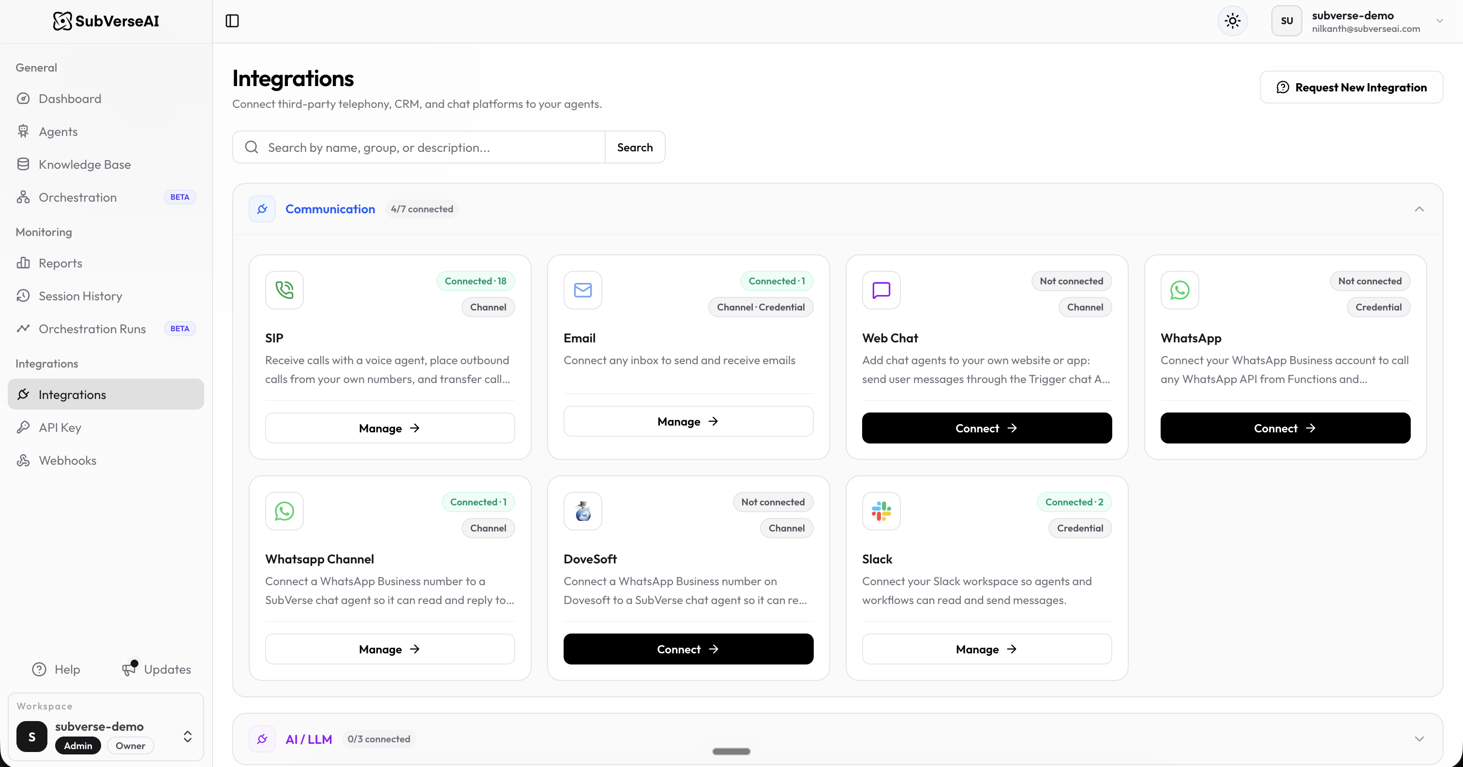Connect the Web Chat integration

coord(986,428)
